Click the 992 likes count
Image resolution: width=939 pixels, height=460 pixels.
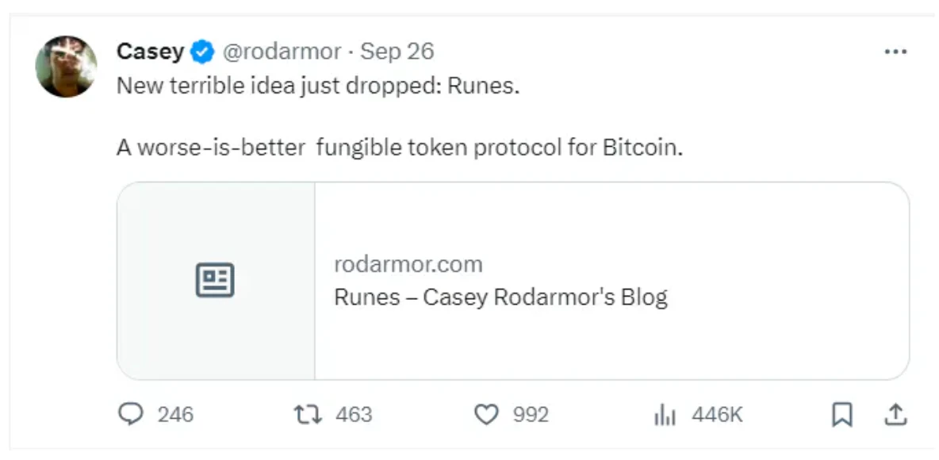tap(531, 415)
